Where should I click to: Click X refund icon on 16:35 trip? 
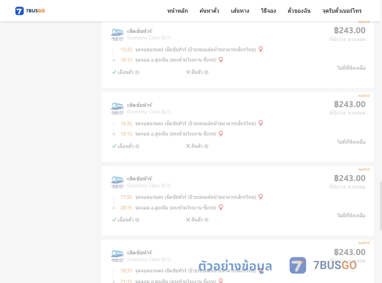point(188,146)
